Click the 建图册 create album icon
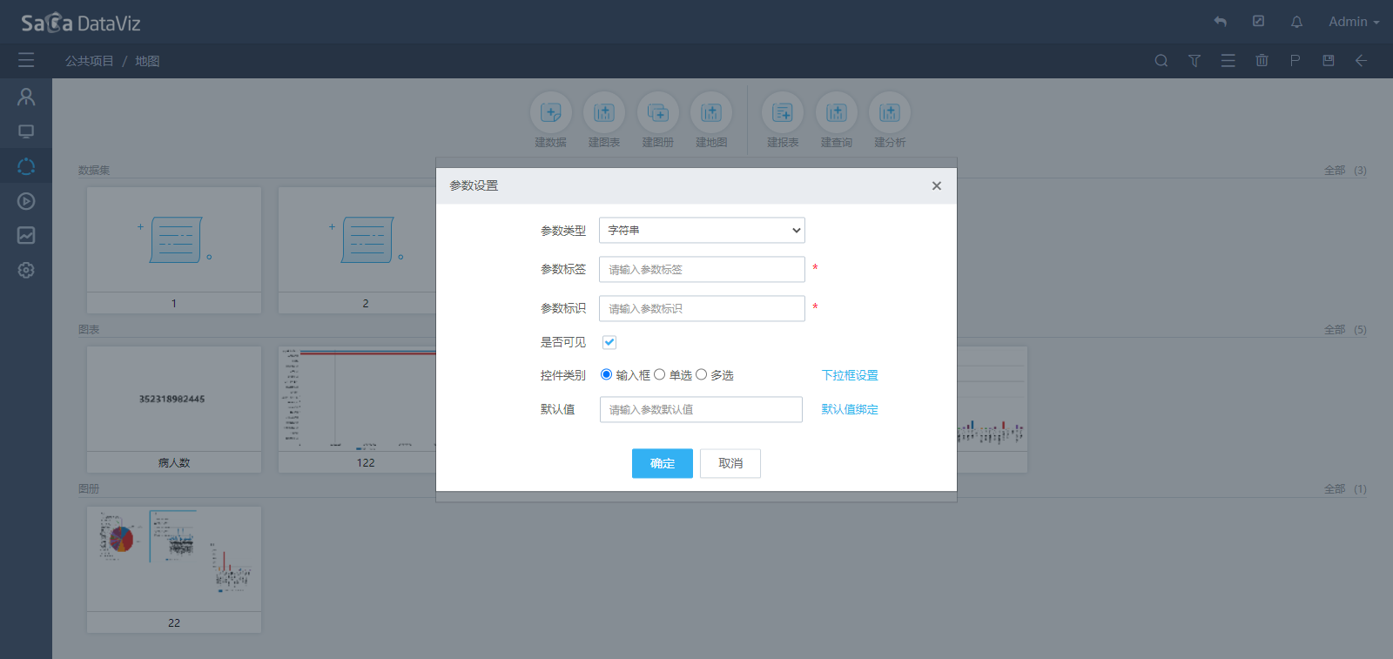The height and width of the screenshot is (659, 1393). (658, 112)
